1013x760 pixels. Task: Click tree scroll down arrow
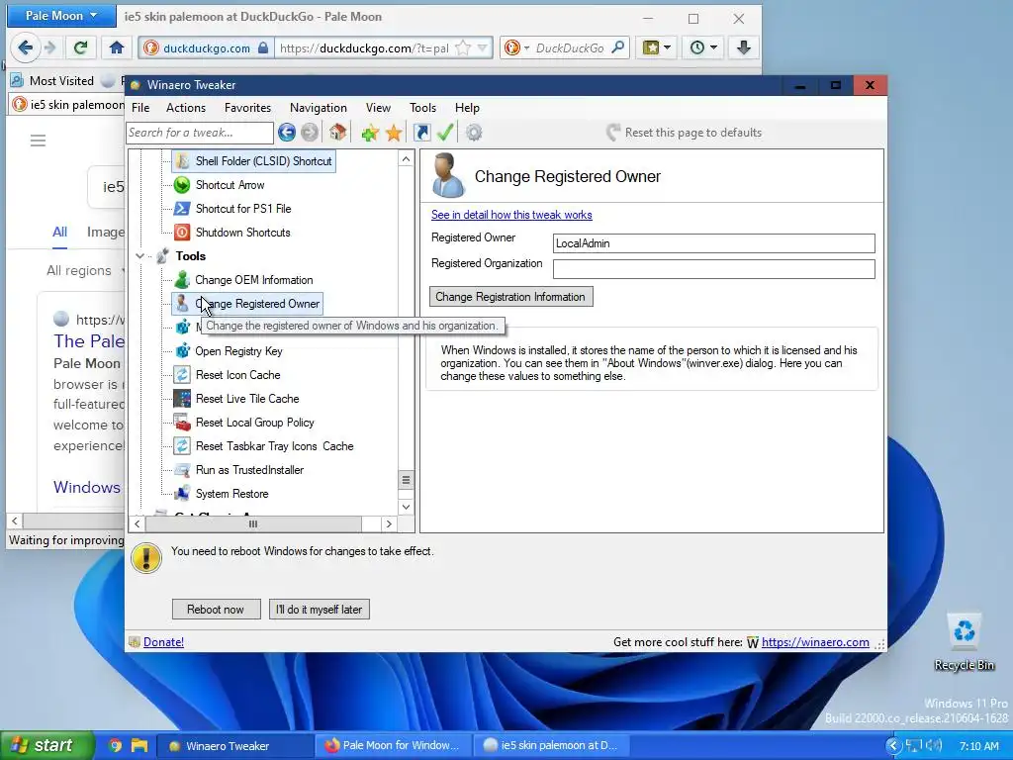[x=406, y=507]
